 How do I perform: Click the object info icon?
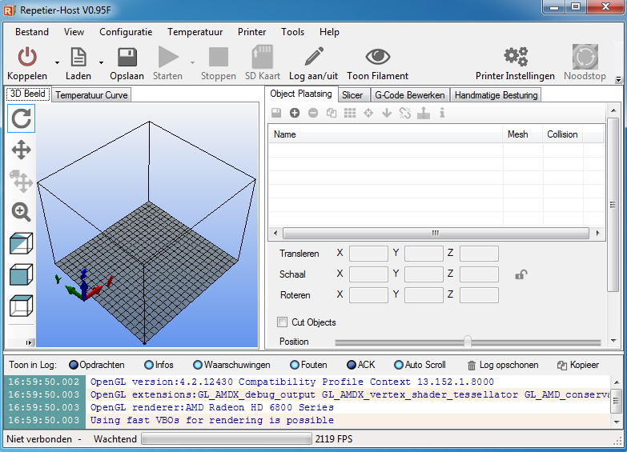(x=442, y=113)
